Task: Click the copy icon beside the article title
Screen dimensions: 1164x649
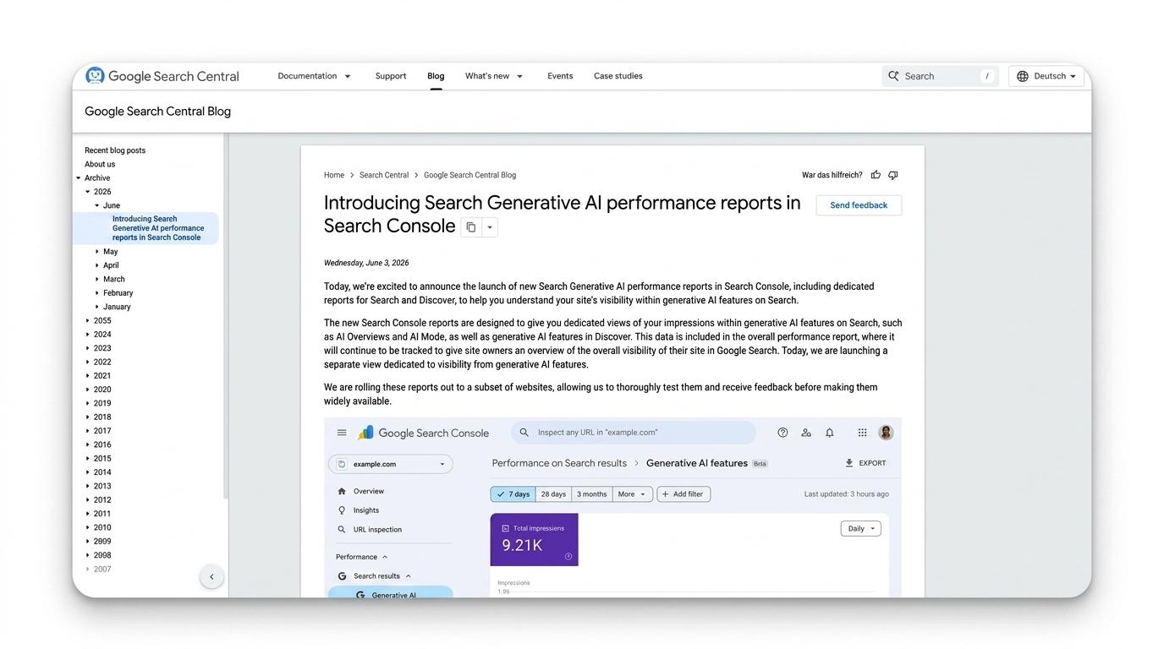Action: (471, 227)
